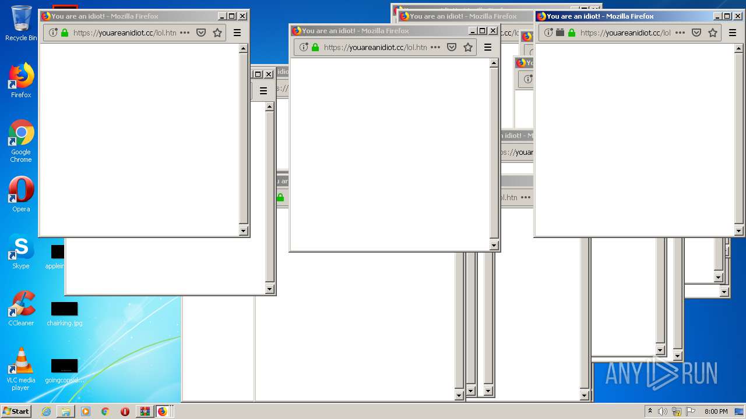
Task: Bookmark the page via star in leftmost front Firefox window
Action: (217, 33)
